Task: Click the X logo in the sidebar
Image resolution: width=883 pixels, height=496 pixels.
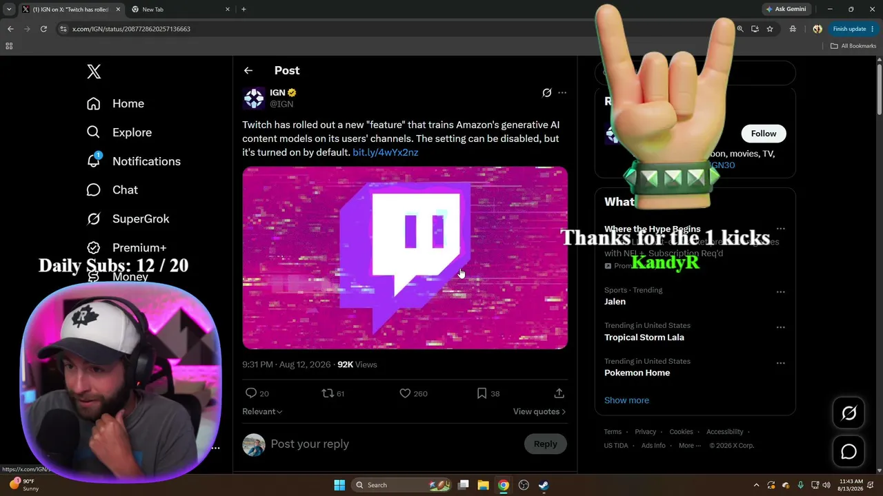Action: 94,72
